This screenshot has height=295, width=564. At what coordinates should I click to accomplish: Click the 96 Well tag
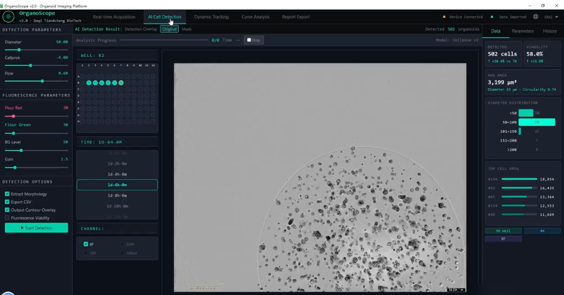pyautogui.click(x=503, y=231)
